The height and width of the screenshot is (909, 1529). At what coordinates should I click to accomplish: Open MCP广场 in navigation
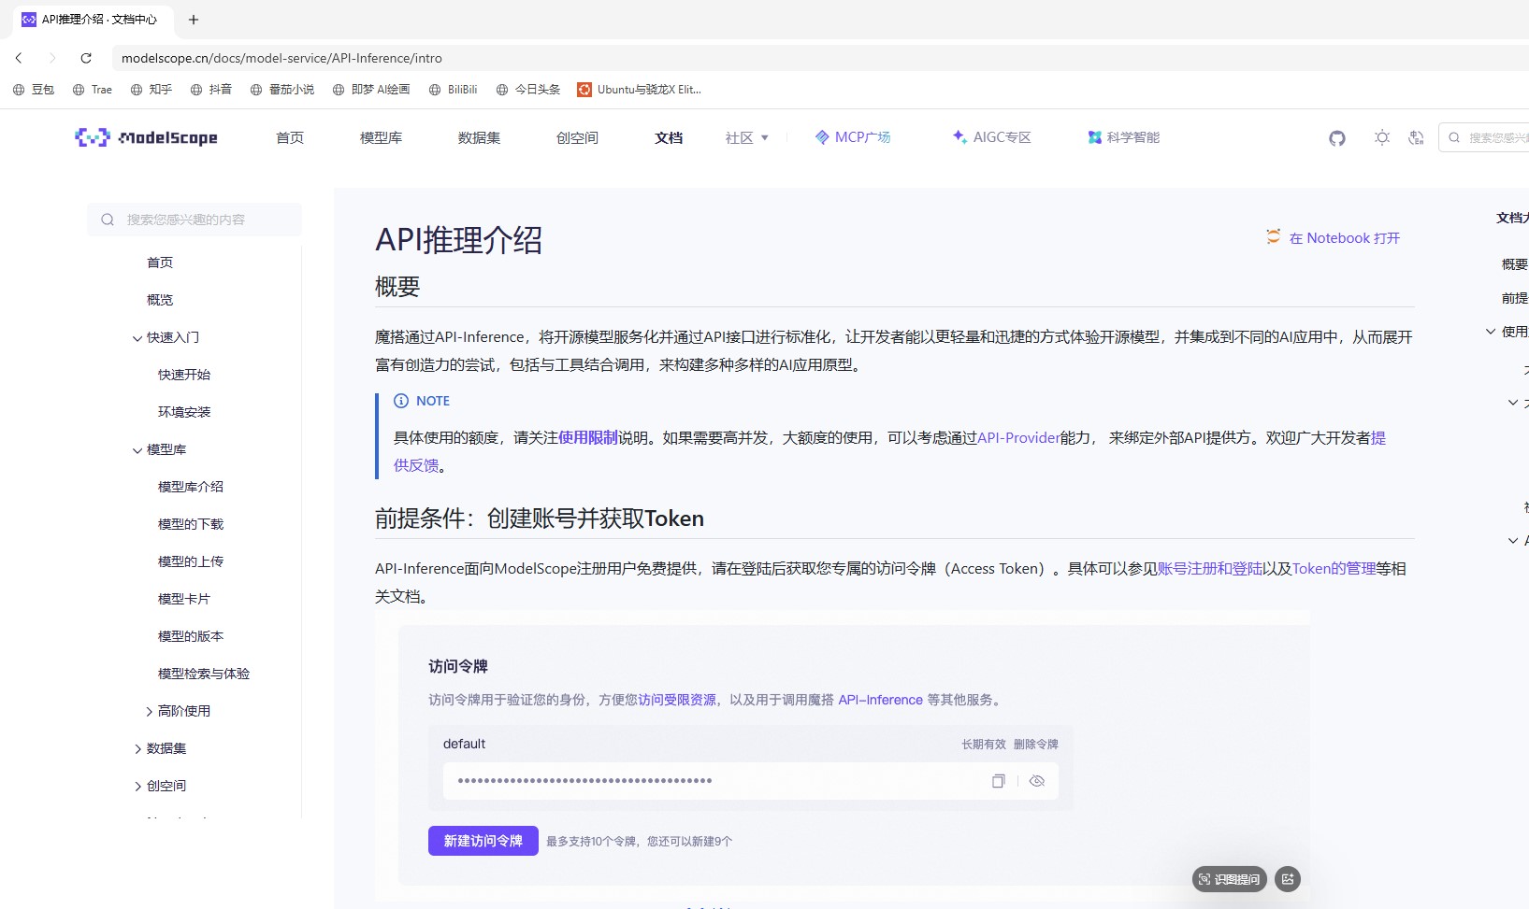(x=853, y=137)
